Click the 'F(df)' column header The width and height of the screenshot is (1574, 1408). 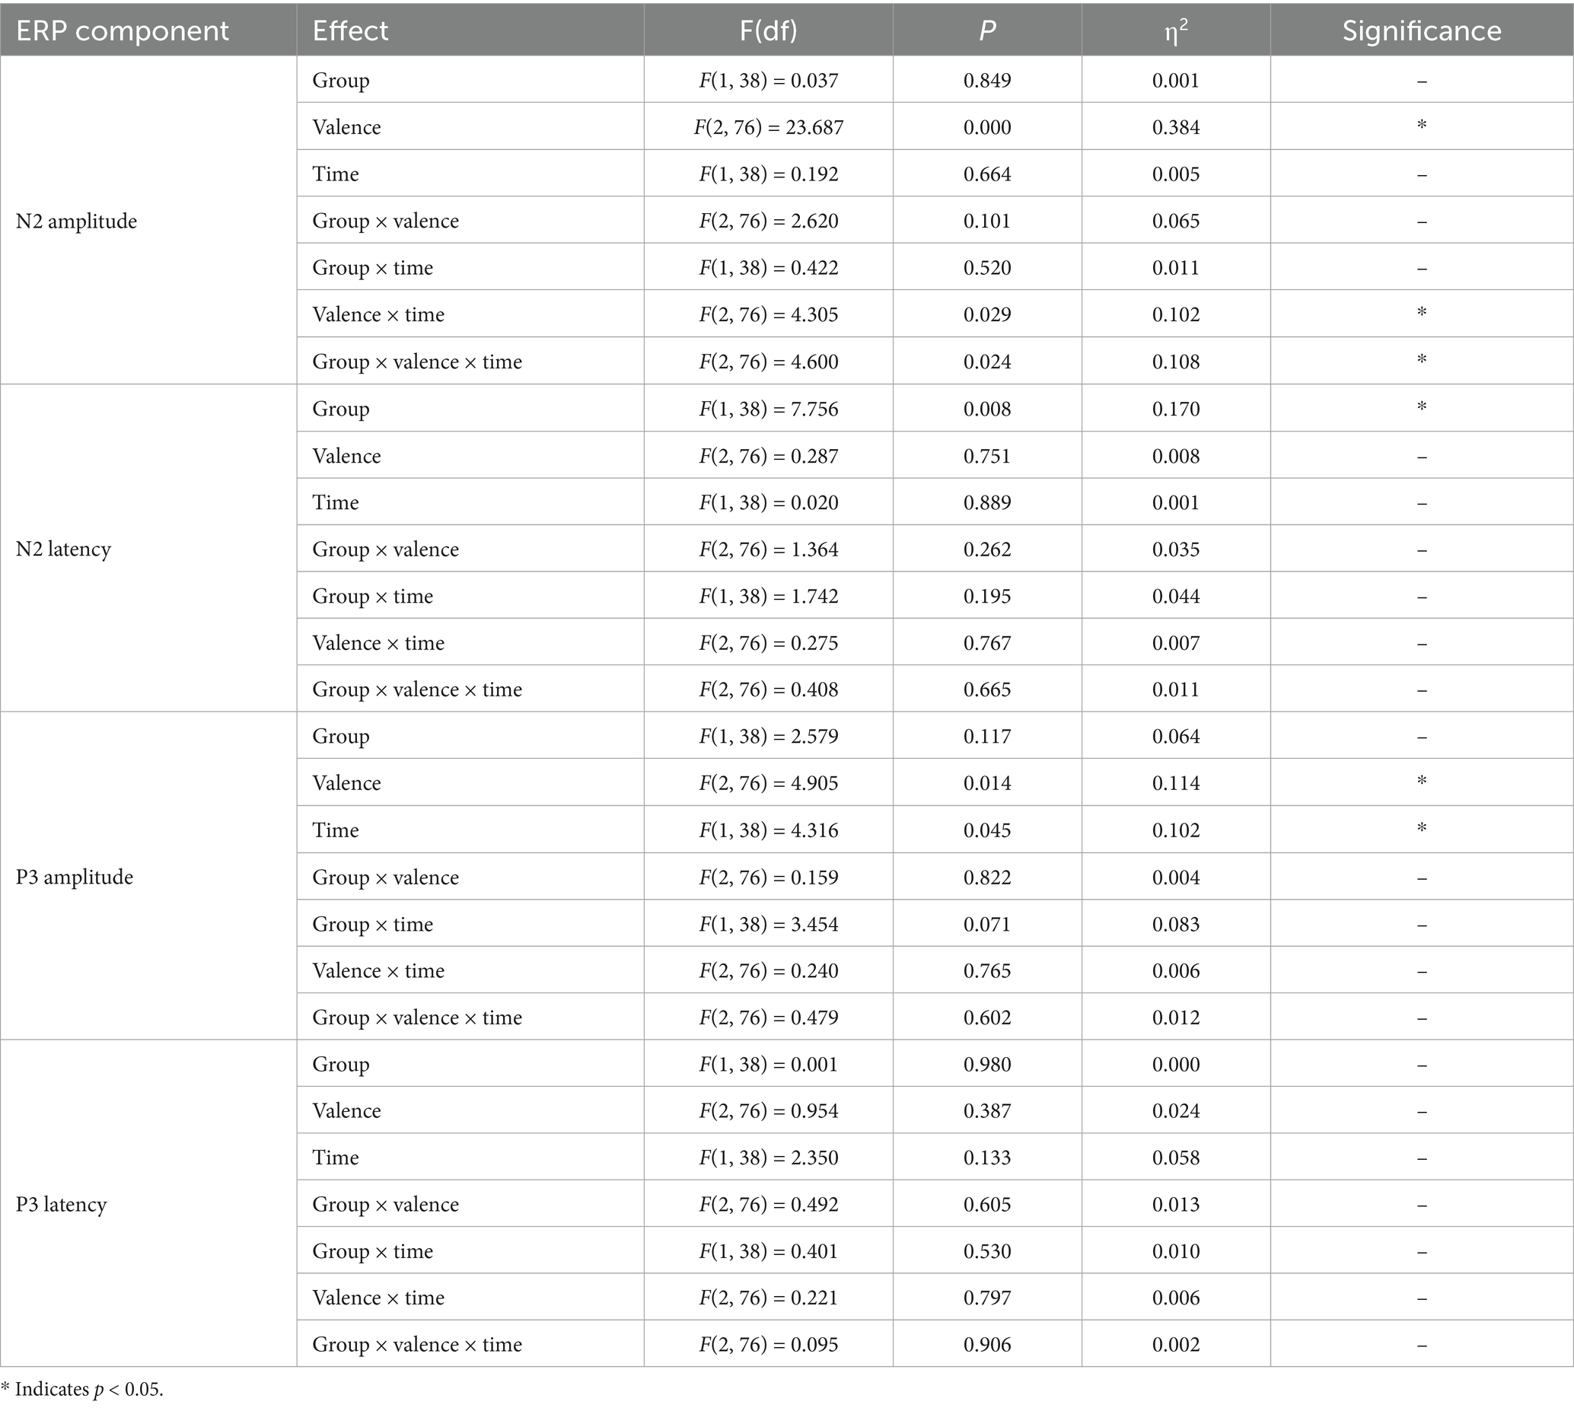pos(768,31)
